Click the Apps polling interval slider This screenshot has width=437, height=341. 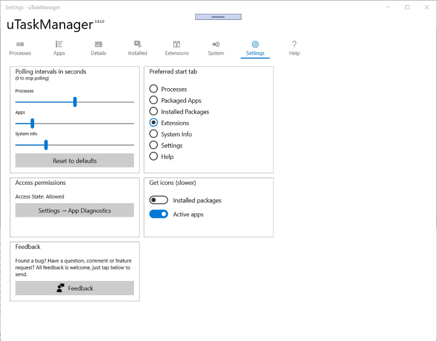[74, 123]
